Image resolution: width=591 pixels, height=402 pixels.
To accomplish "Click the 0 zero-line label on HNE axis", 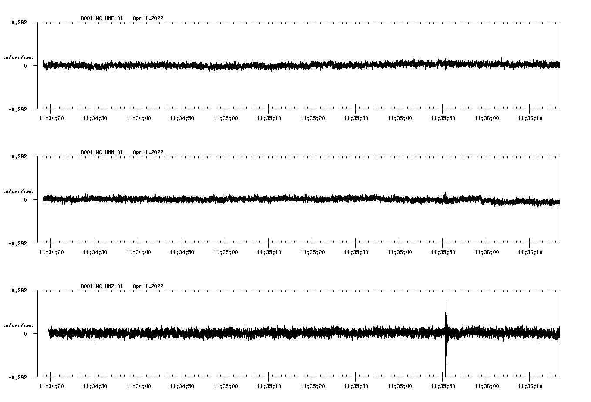I will click(x=25, y=66).
